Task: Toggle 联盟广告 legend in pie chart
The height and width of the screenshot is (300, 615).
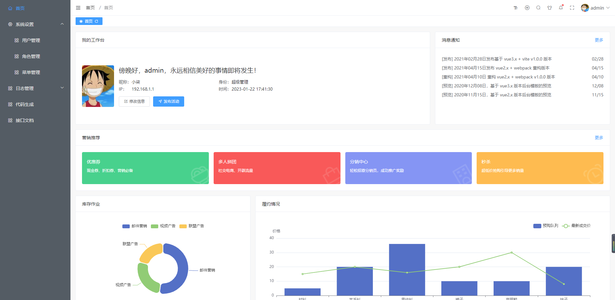Action: tap(192, 226)
